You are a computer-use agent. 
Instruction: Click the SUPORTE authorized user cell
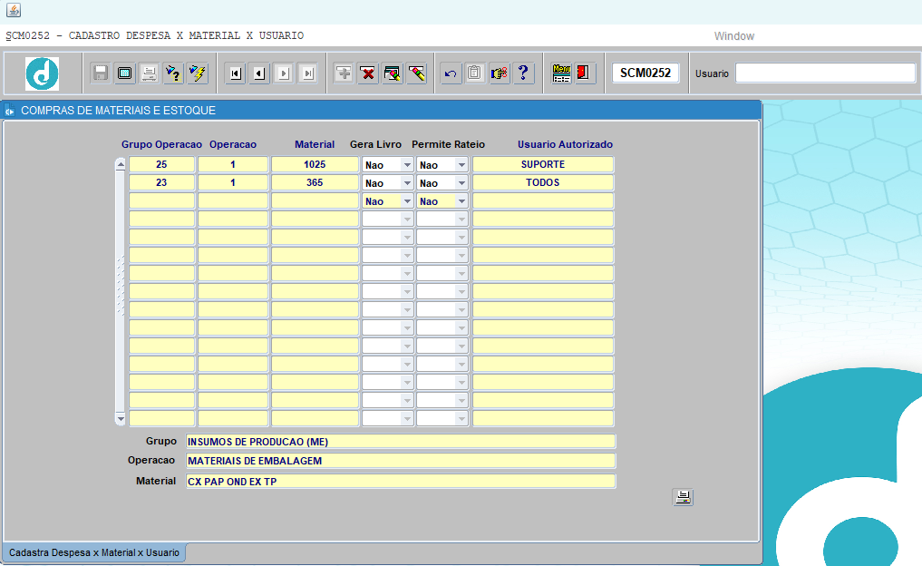542,165
